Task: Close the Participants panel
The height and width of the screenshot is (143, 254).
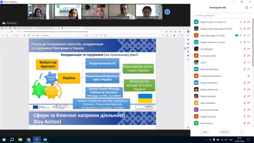Action: [x=251, y=8]
